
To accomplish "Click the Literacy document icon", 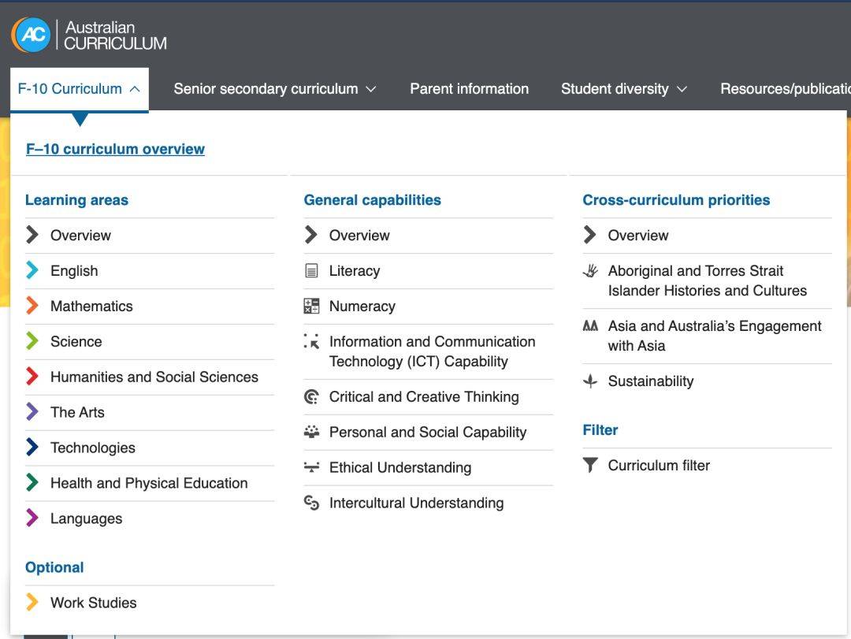I will 311,270.
